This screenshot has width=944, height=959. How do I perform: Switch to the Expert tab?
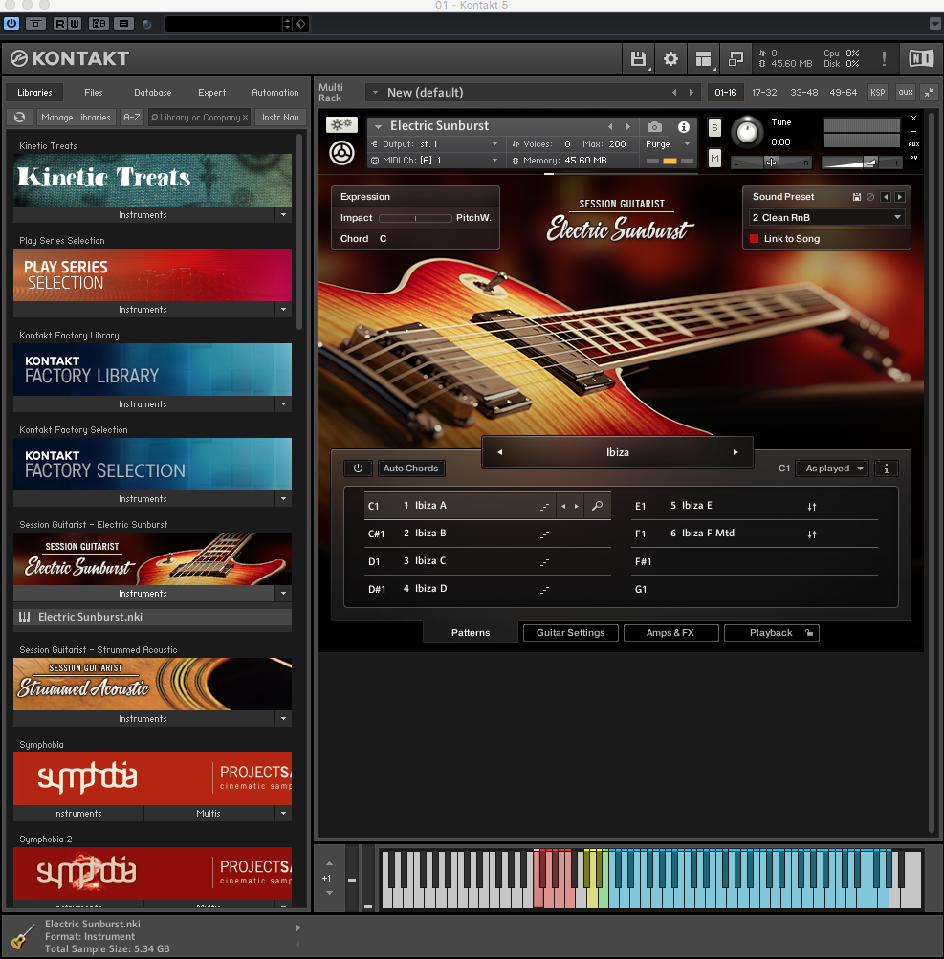pyautogui.click(x=211, y=93)
